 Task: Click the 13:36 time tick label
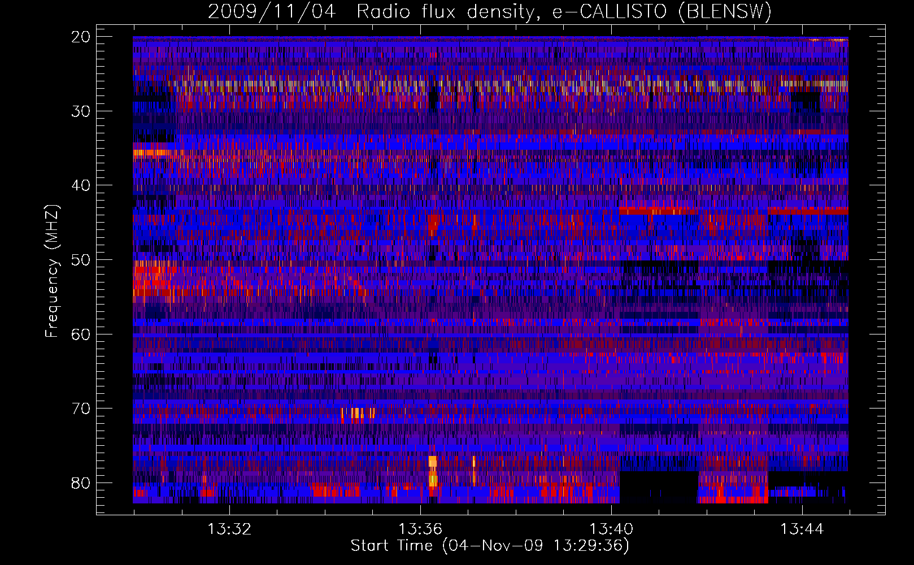click(420, 529)
